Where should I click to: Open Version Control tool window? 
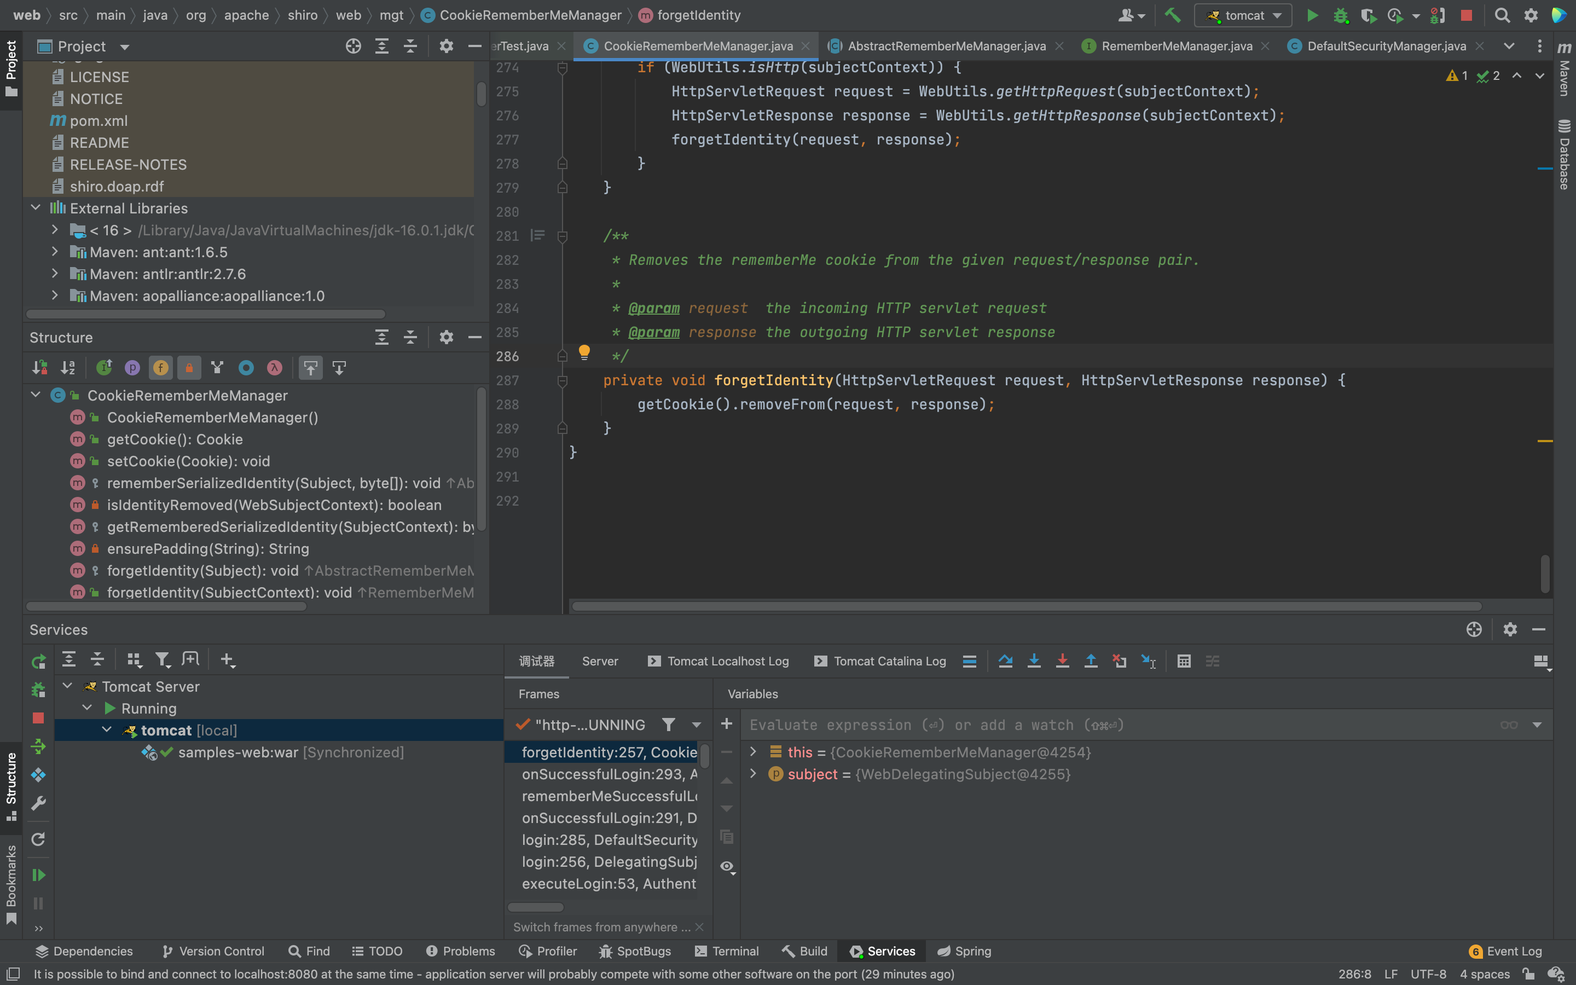point(213,951)
